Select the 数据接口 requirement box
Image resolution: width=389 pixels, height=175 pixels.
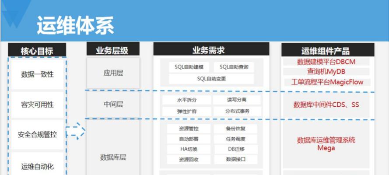tap(236, 159)
